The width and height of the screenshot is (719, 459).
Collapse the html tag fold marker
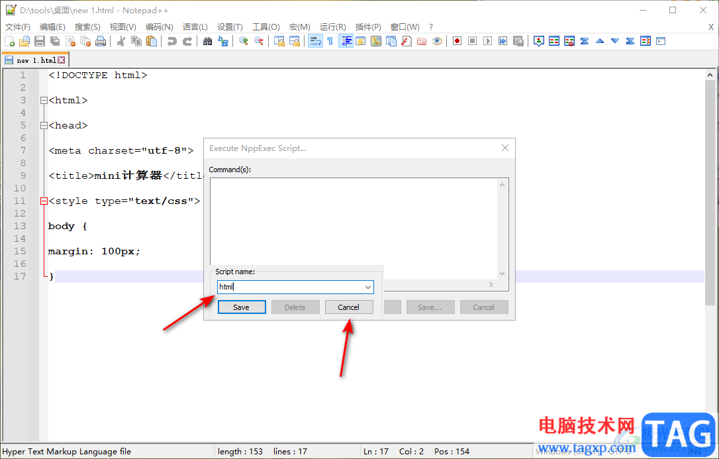tap(44, 100)
